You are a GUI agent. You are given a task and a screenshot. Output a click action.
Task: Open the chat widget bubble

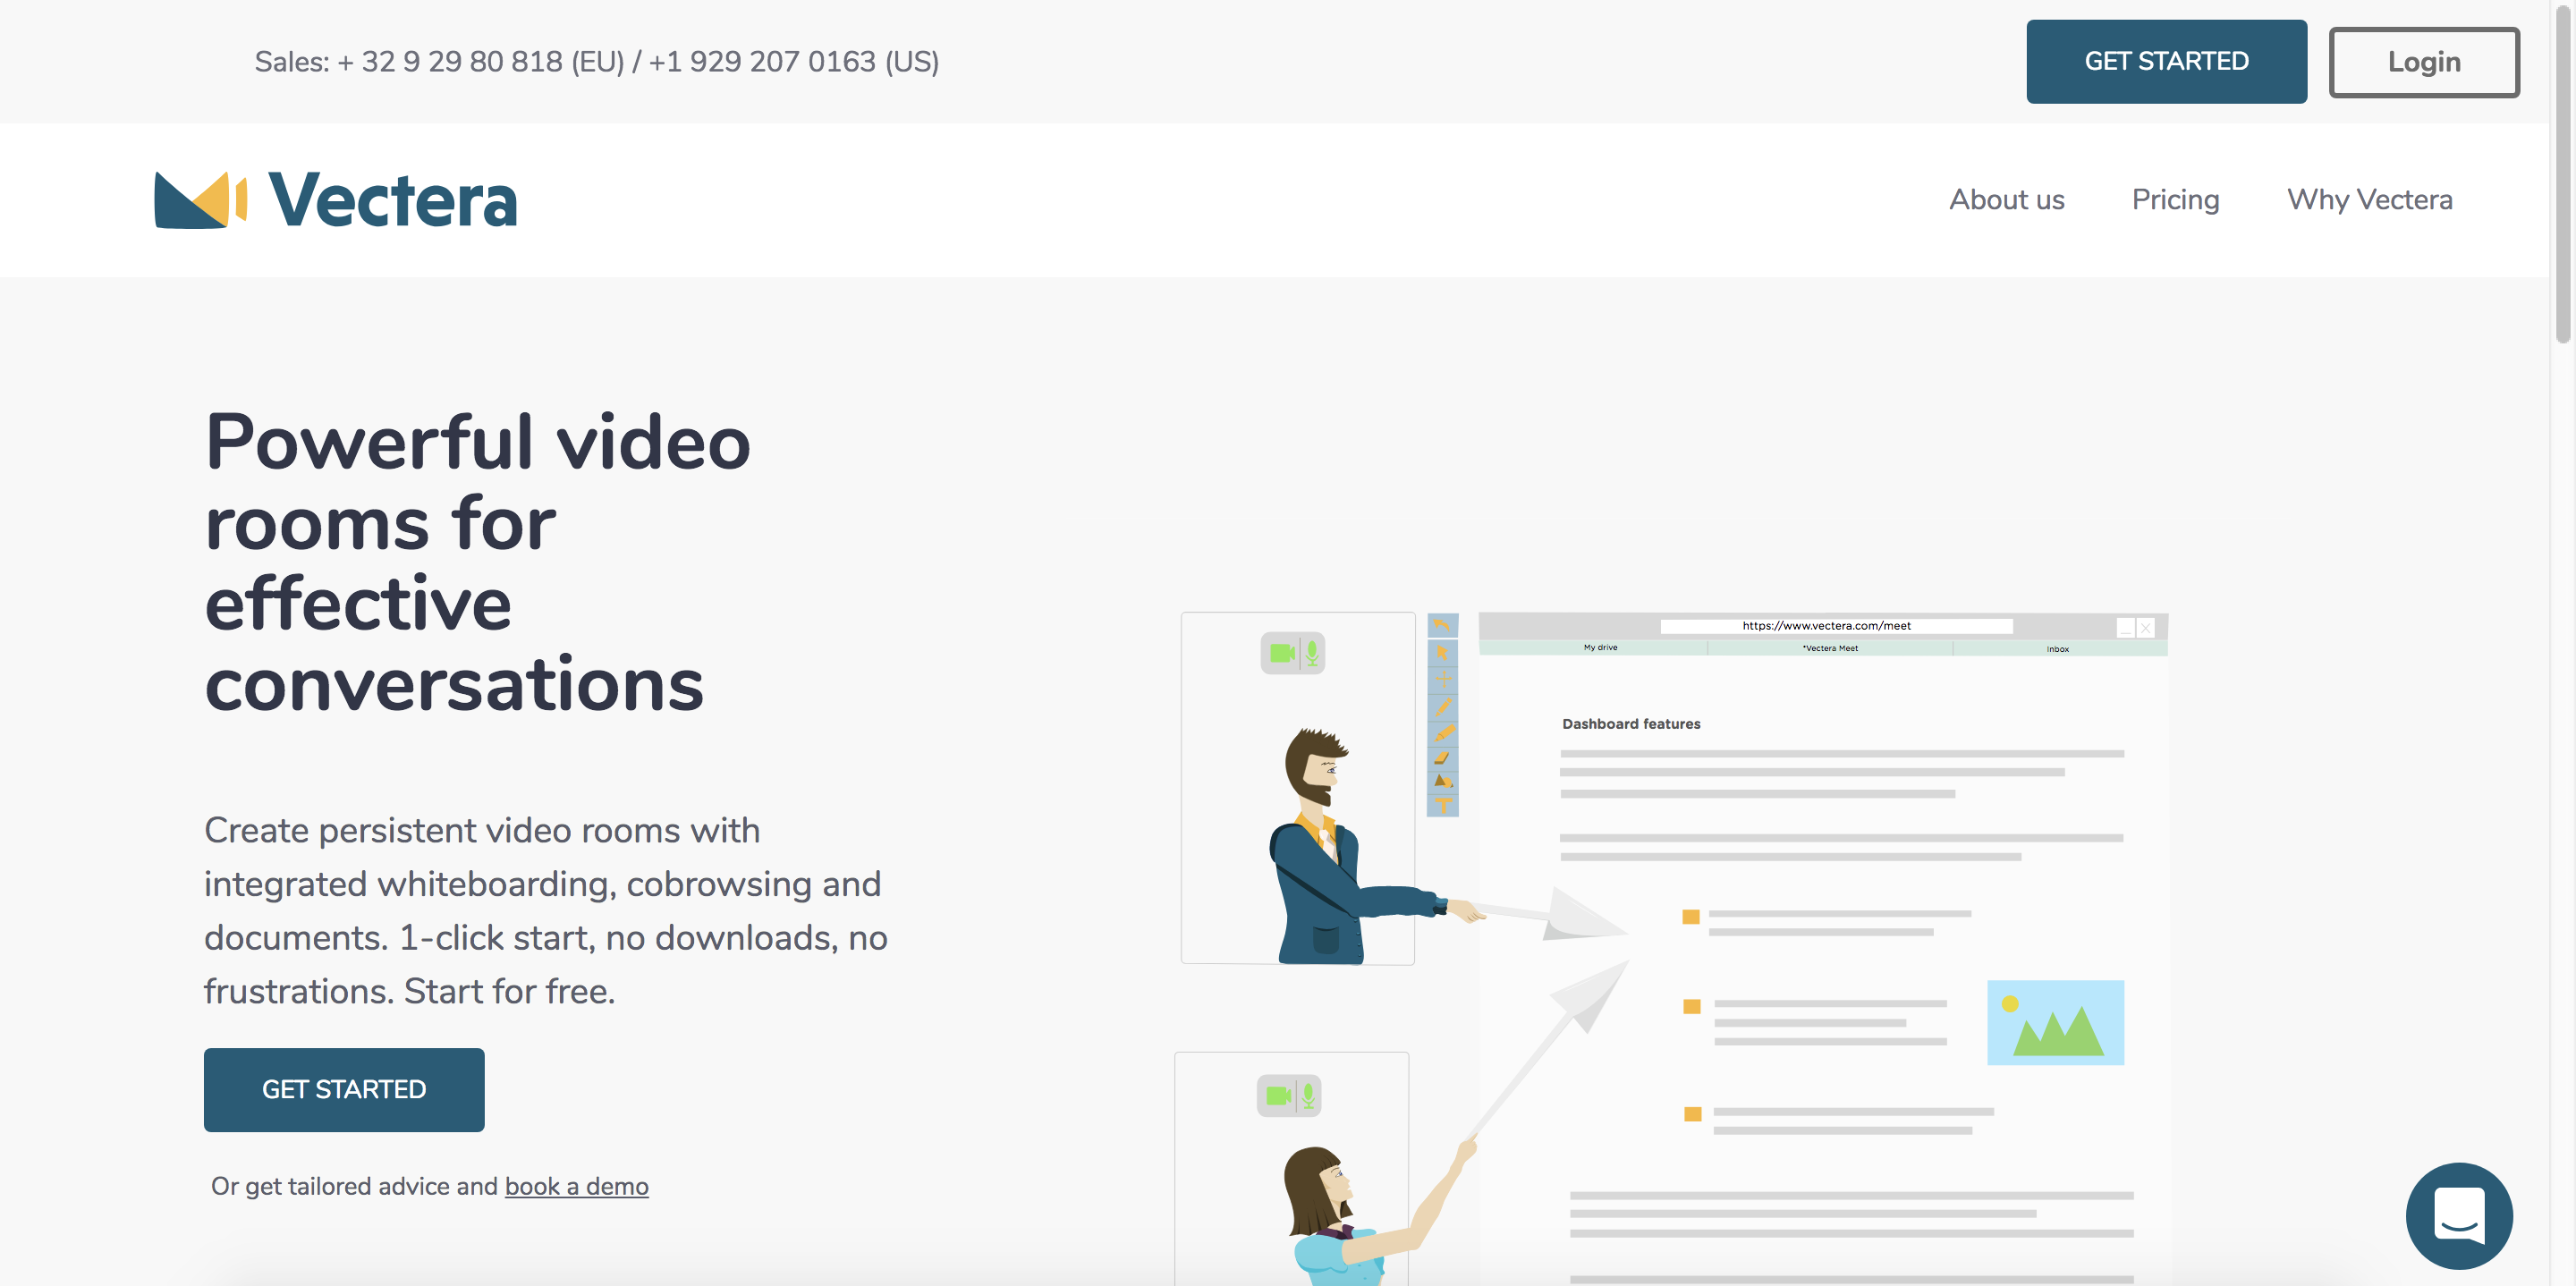2459,1215
